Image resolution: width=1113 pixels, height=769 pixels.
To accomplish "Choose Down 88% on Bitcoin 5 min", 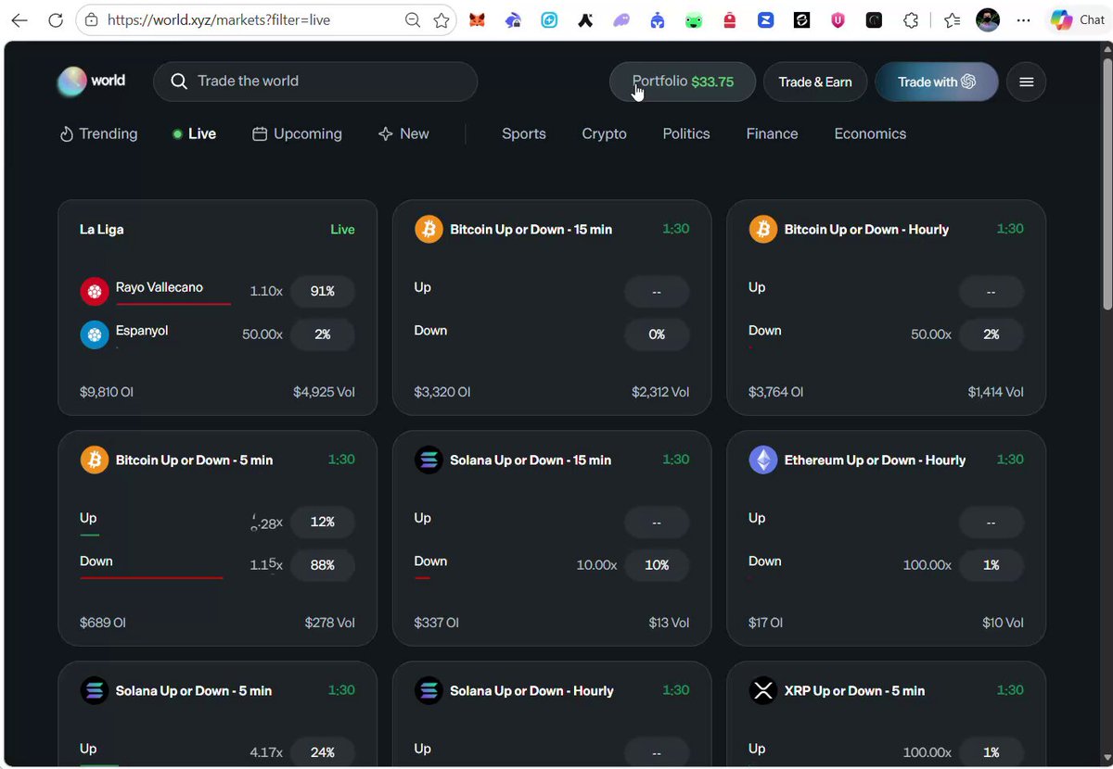I will 323,565.
